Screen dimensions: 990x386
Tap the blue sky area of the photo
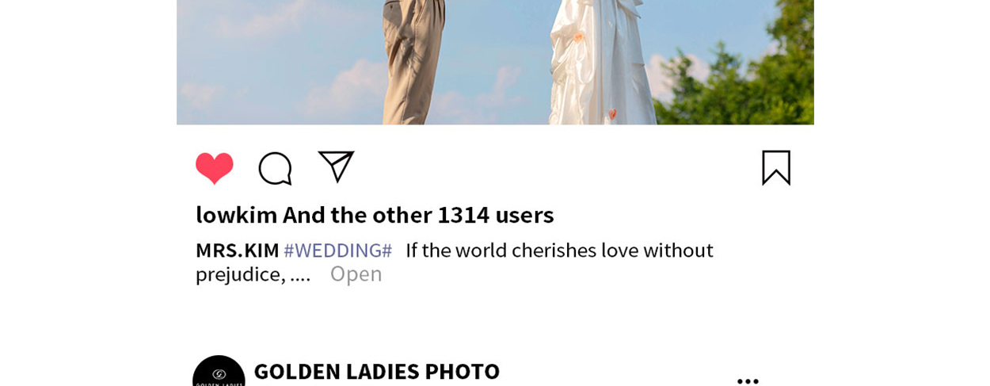pos(277,55)
